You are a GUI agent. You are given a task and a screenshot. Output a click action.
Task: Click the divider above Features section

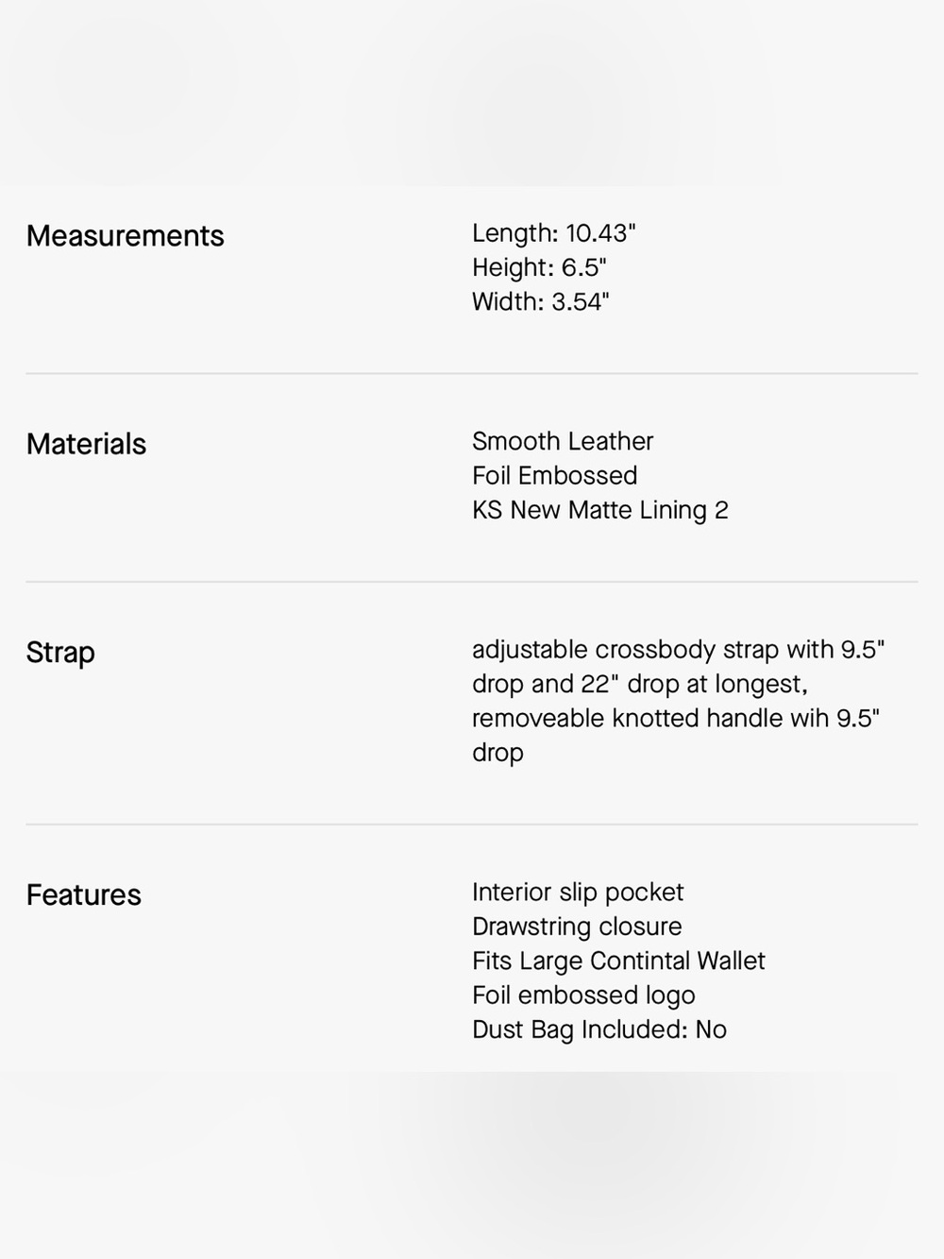(472, 825)
